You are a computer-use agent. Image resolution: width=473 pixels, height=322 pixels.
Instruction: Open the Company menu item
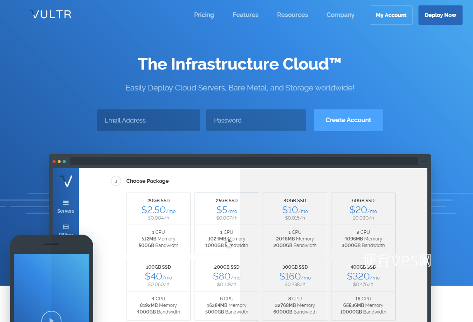click(x=340, y=15)
